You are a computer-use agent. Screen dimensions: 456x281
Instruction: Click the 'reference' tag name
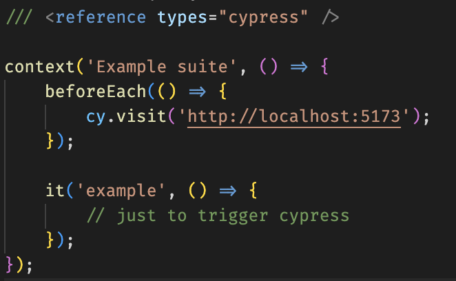point(101,17)
